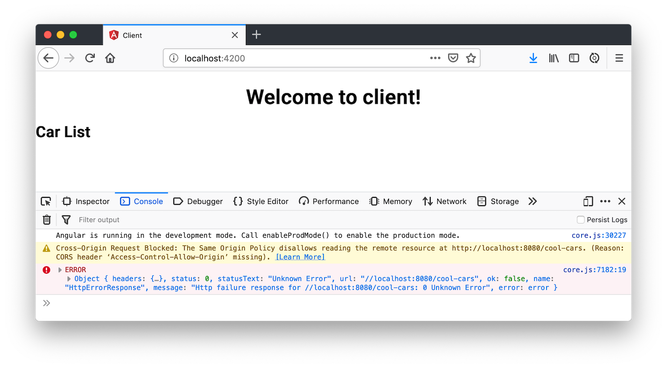Expand the Object details arrow
The width and height of the screenshot is (667, 368).
(x=69, y=279)
